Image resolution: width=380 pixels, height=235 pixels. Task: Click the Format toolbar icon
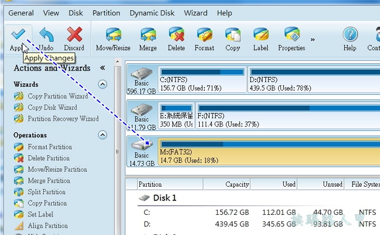(204, 34)
